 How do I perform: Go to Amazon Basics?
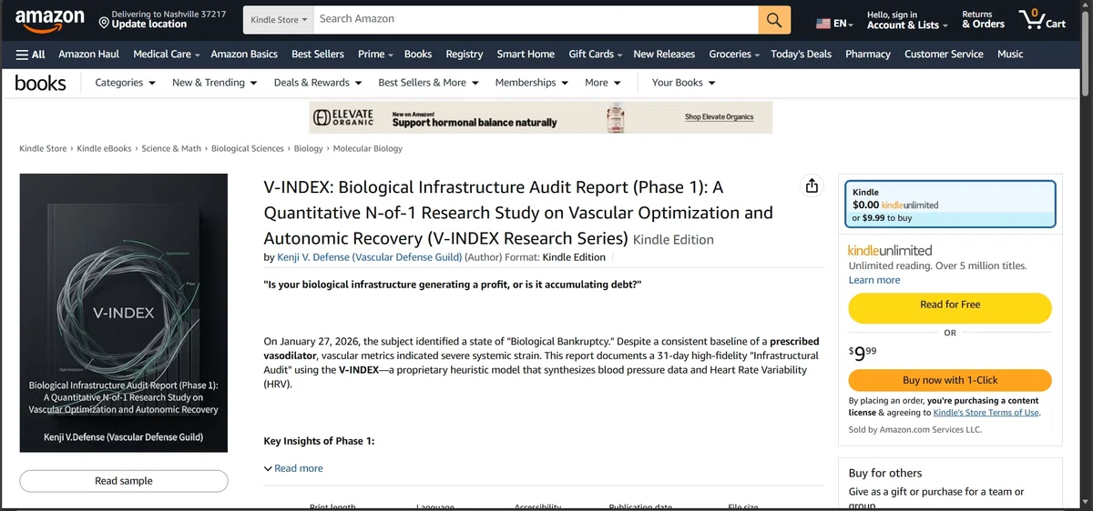(x=244, y=54)
